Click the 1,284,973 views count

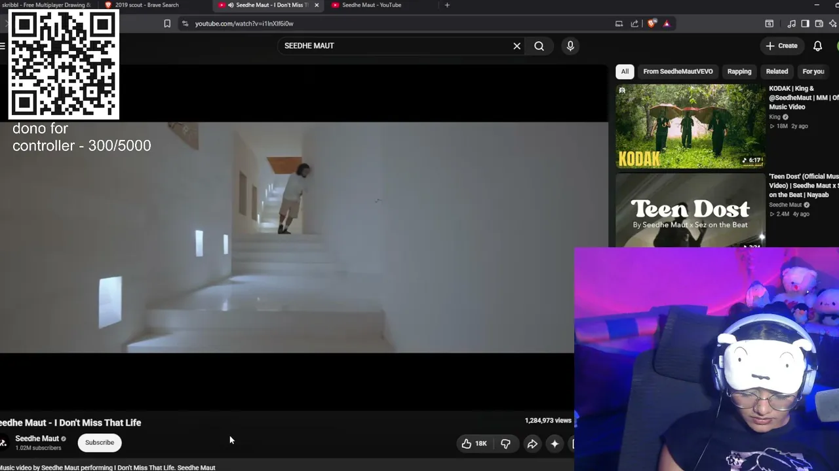[548, 421]
